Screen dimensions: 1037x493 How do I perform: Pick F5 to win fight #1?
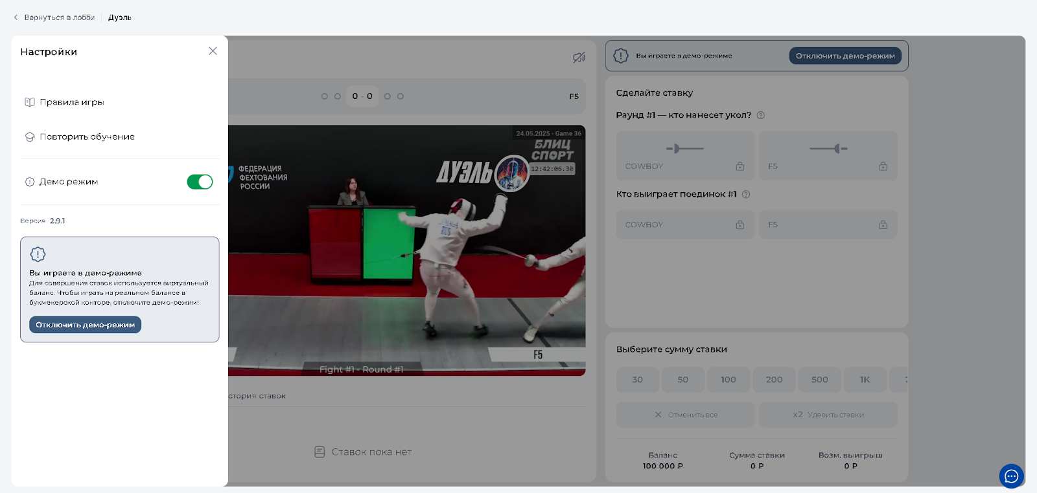point(828,225)
